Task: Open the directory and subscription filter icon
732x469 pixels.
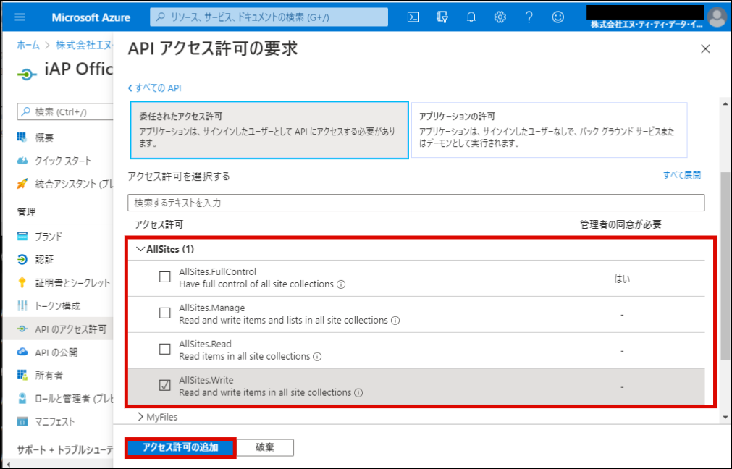Action: point(442,17)
